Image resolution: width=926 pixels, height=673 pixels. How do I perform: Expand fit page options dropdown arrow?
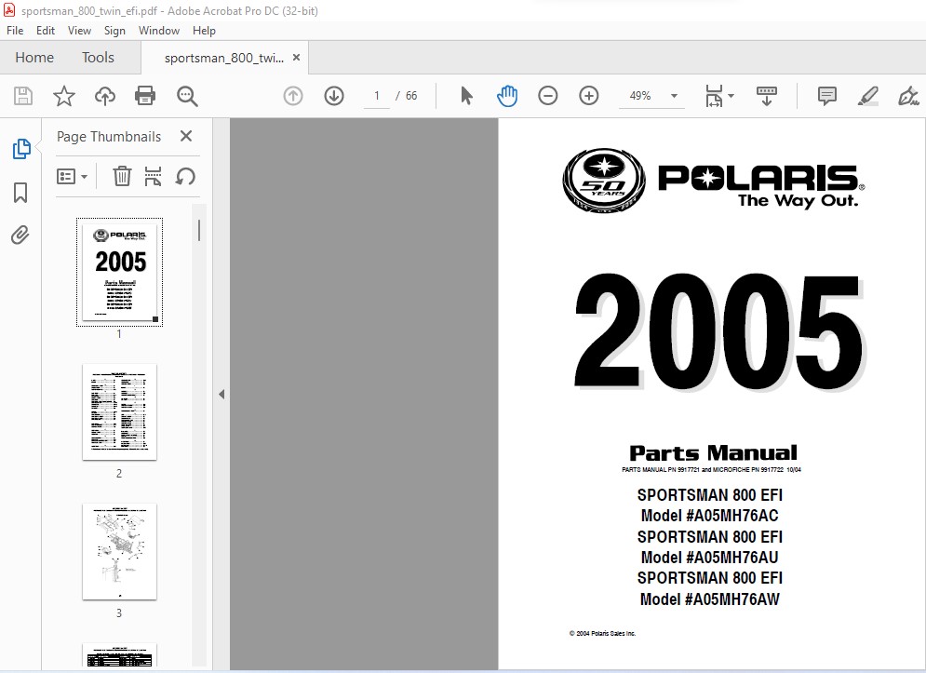(731, 96)
